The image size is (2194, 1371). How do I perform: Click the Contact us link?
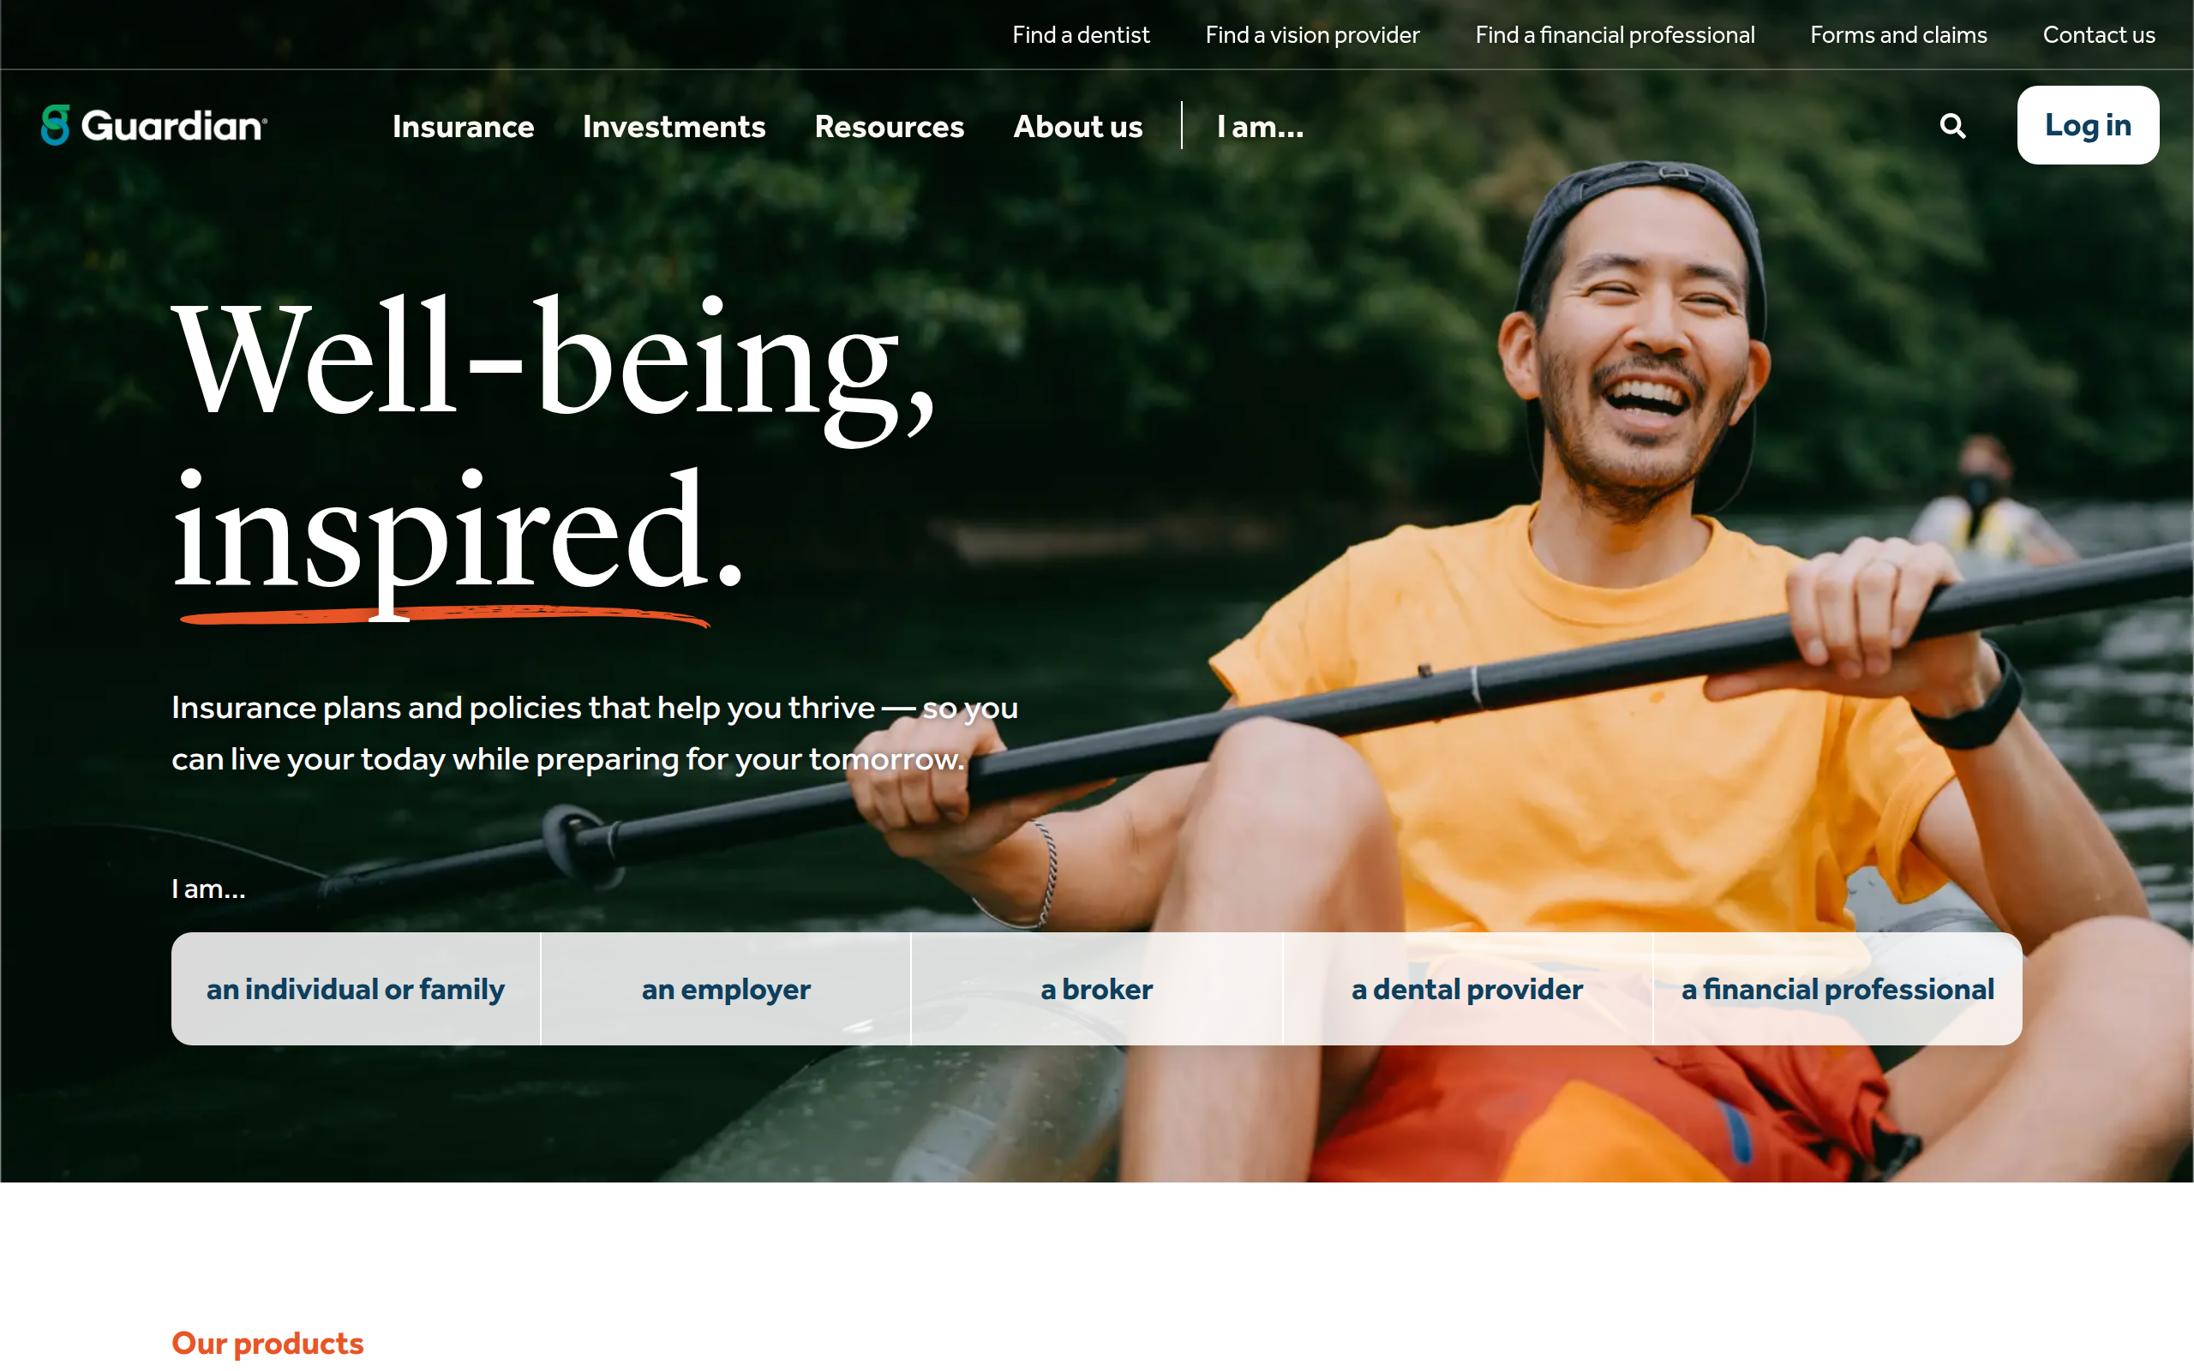tap(2099, 34)
